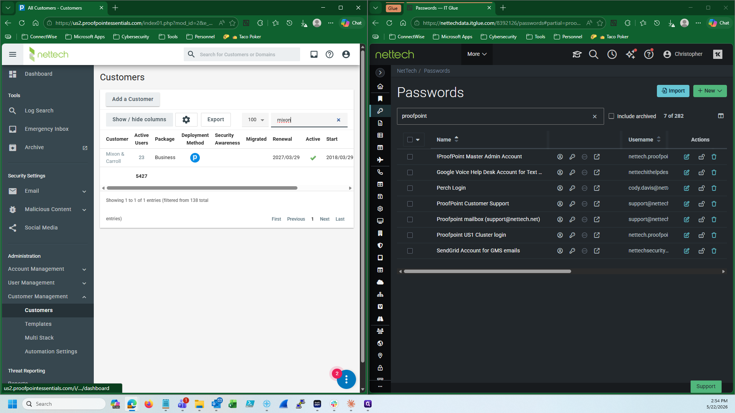Go to Log Search

(39, 111)
